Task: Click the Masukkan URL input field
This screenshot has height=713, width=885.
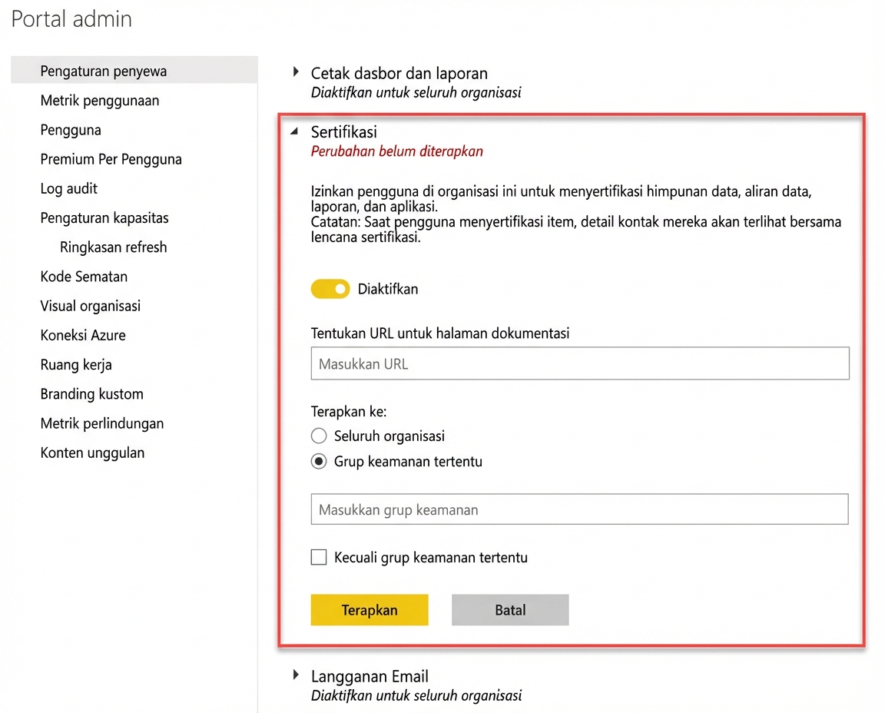Action: pyautogui.click(x=579, y=364)
